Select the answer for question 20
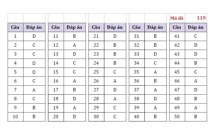Image resolution: width=214 pixels, height=140 pixels. click(x=75, y=117)
